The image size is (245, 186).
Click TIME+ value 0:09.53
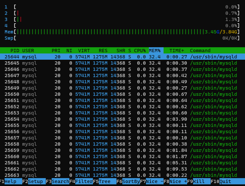click(x=177, y=169)
